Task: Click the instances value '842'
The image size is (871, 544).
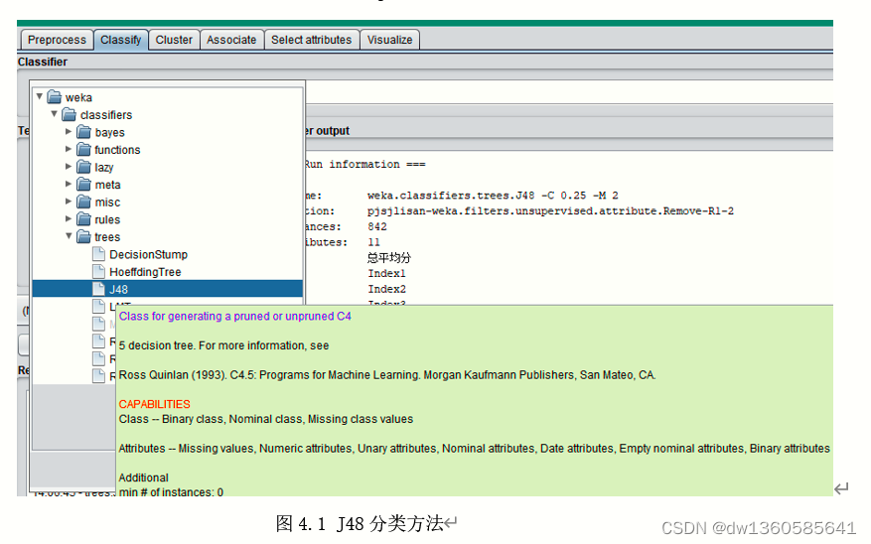Action: (x=377, y=226)
